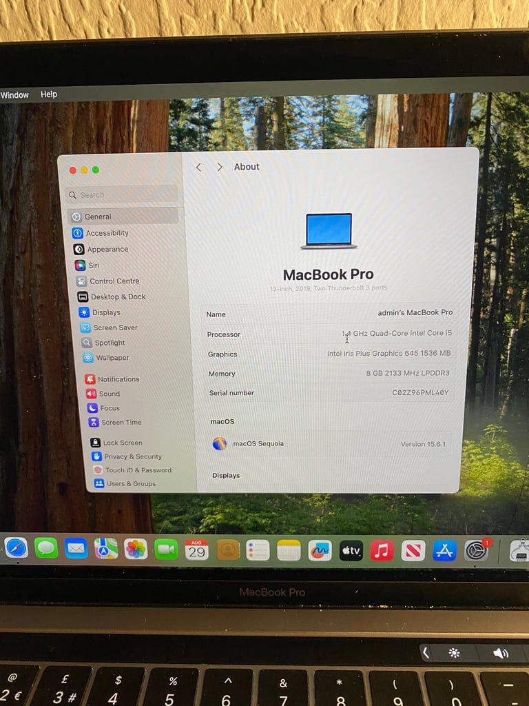The width and height of the screenshot is (529, 706).
Task: Open App Store from the Dock
Action: [444, 551]
